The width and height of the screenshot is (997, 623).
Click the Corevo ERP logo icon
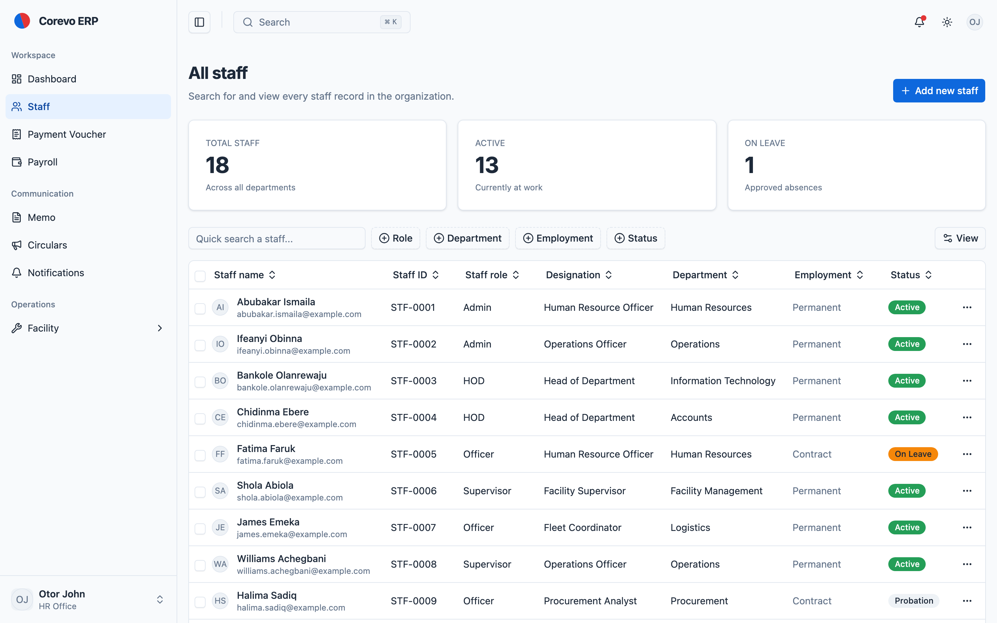[22, 21]
